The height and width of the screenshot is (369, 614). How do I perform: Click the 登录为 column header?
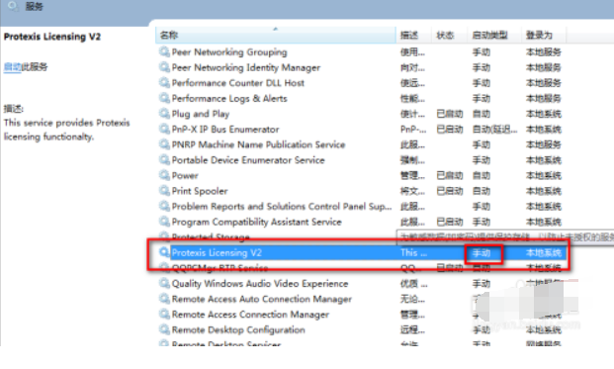click(x=544, y=36)
